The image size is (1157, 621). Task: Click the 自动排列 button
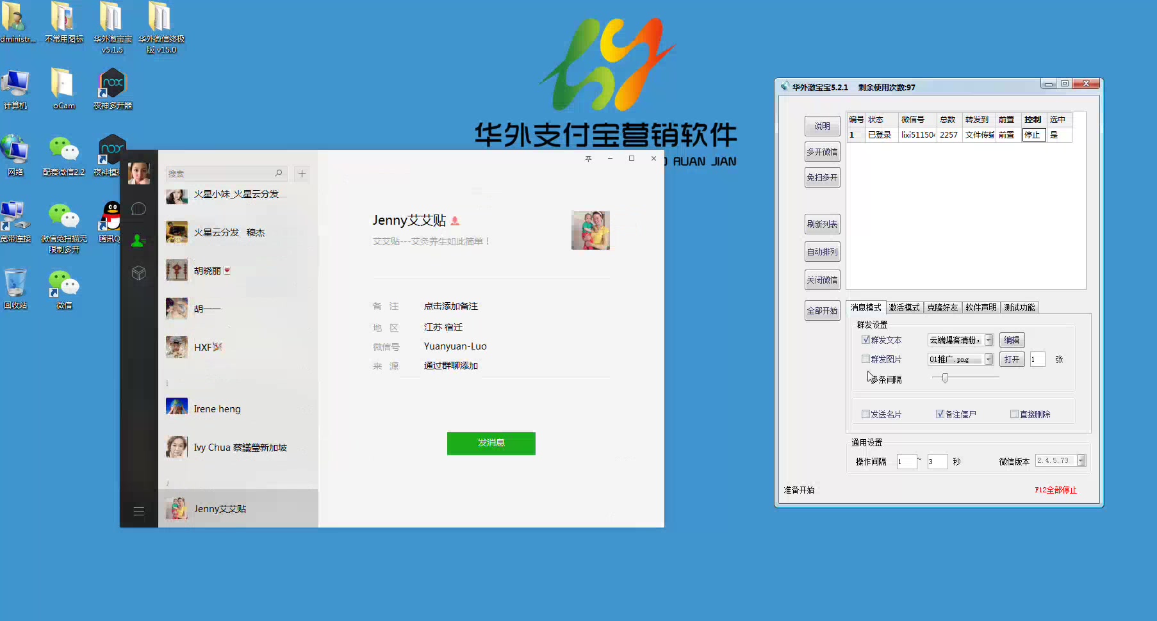[x=823, y=252]
